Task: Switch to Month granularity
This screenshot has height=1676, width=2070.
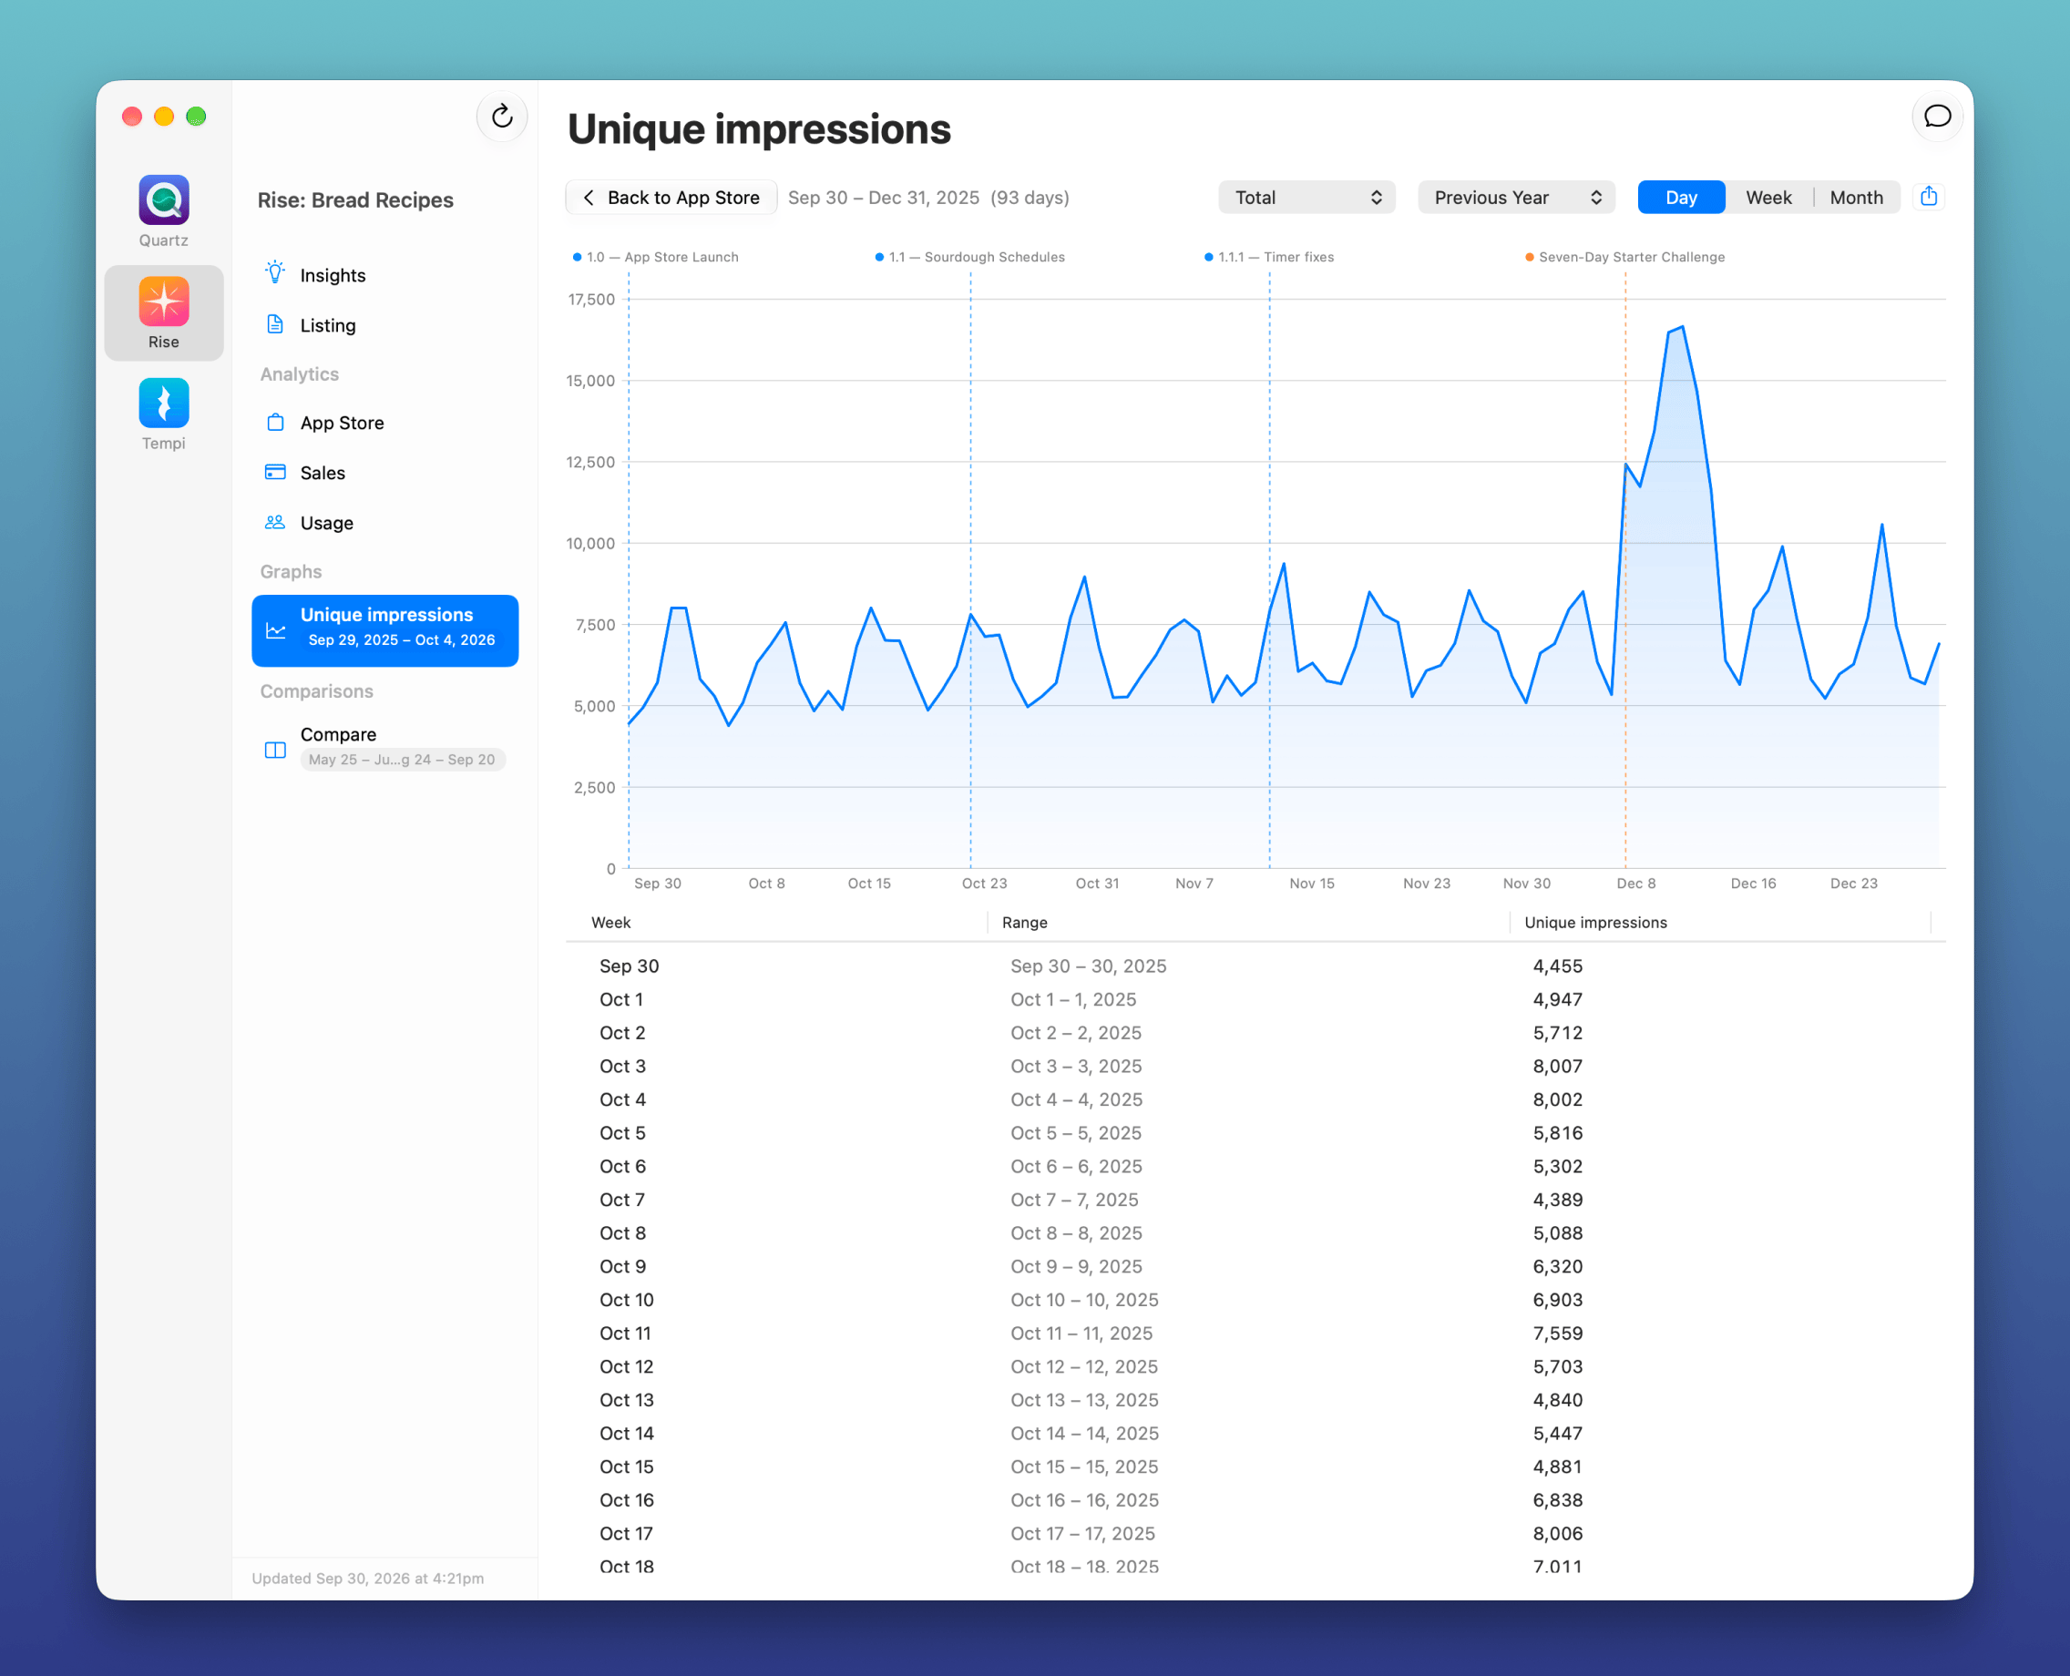Action: click(x=1856, y=197)
